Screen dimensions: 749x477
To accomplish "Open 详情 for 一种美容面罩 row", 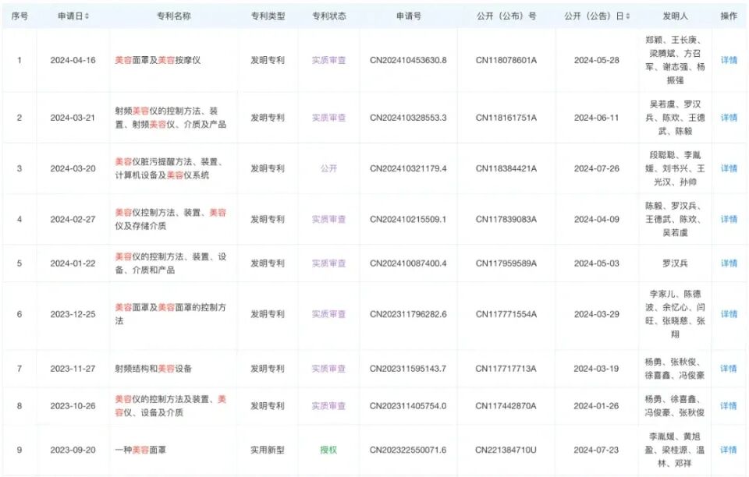I will (729, 450).
